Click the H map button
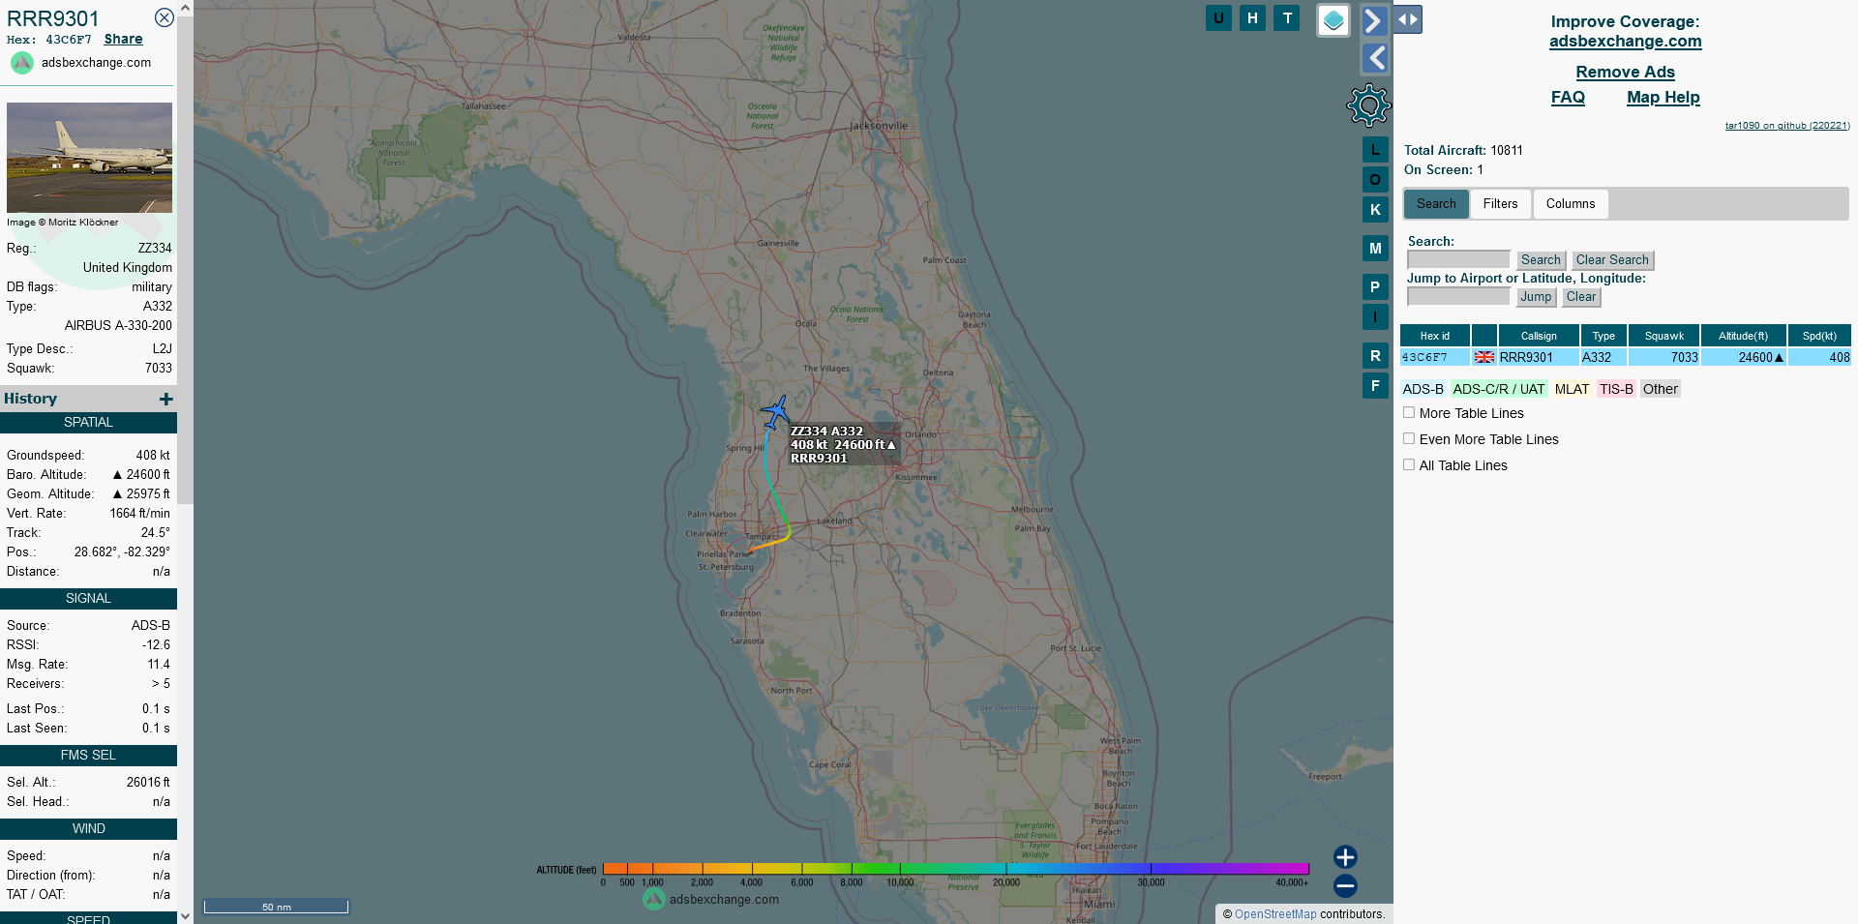The width and height of the screenshot is (1858, 924). [1252, 18]
